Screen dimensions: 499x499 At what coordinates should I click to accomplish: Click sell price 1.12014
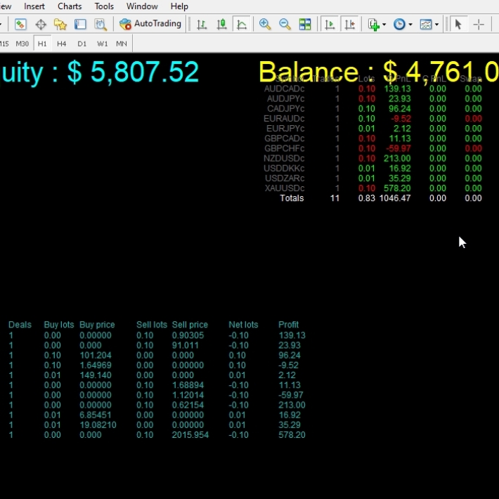point(188,395)
